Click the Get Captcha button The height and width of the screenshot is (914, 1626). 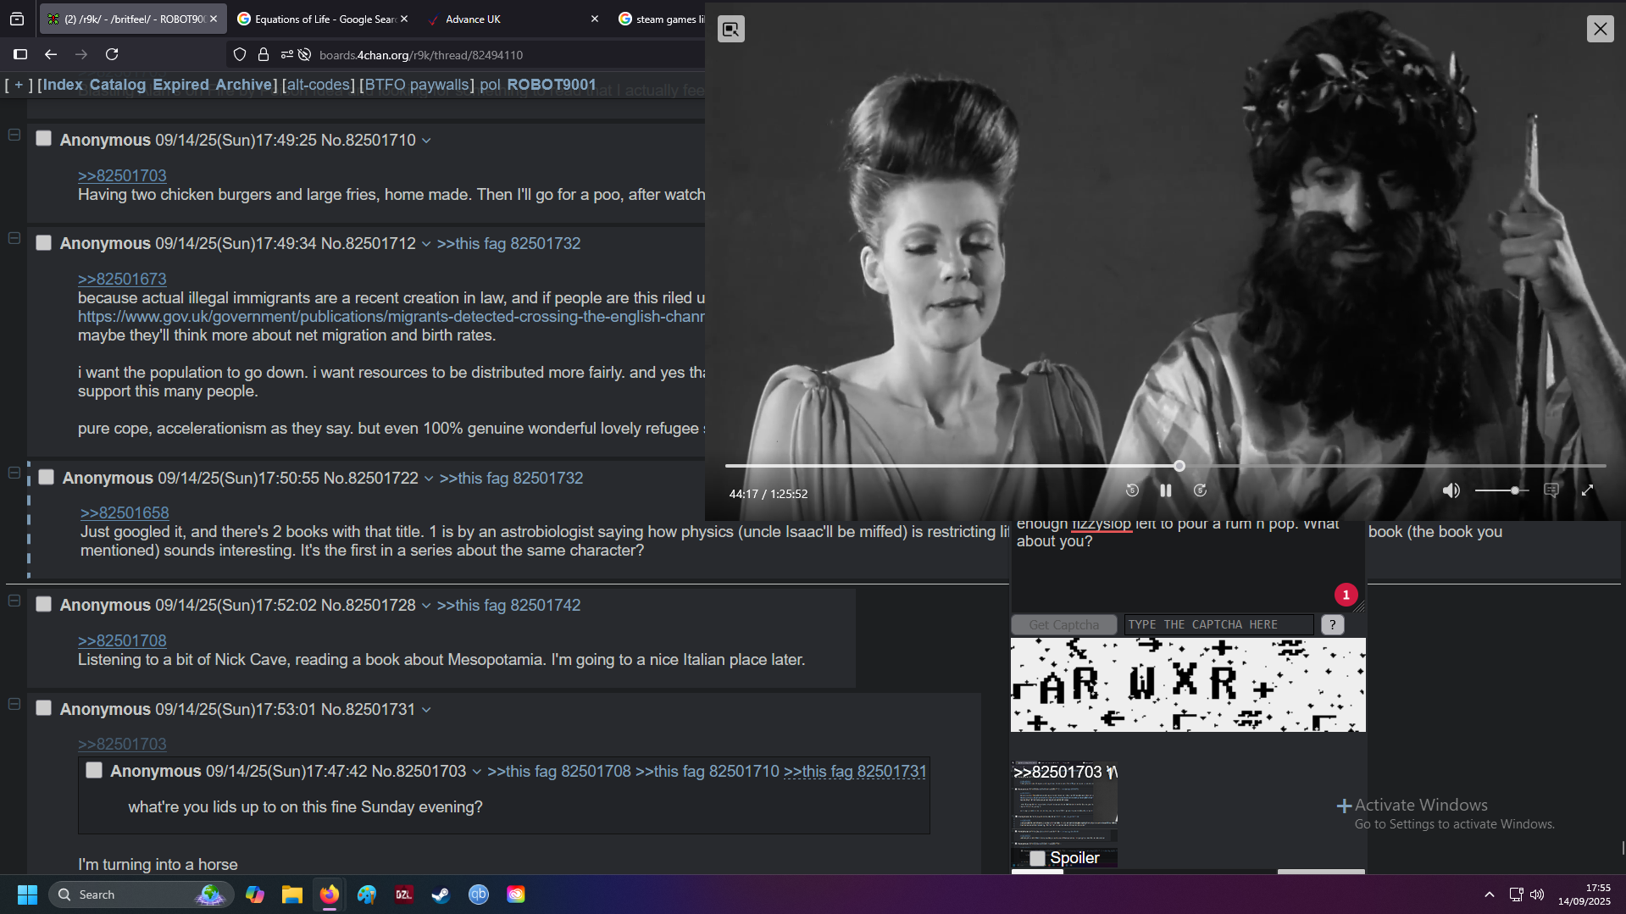coord(1064,625)
